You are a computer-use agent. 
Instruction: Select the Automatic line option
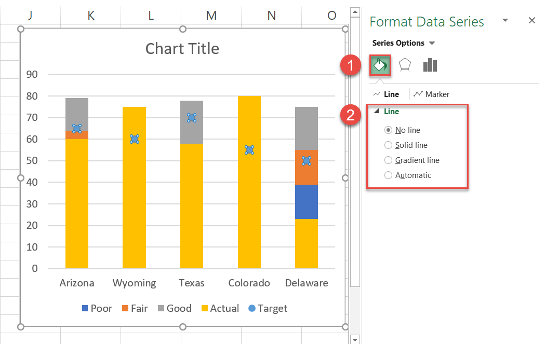388,175
